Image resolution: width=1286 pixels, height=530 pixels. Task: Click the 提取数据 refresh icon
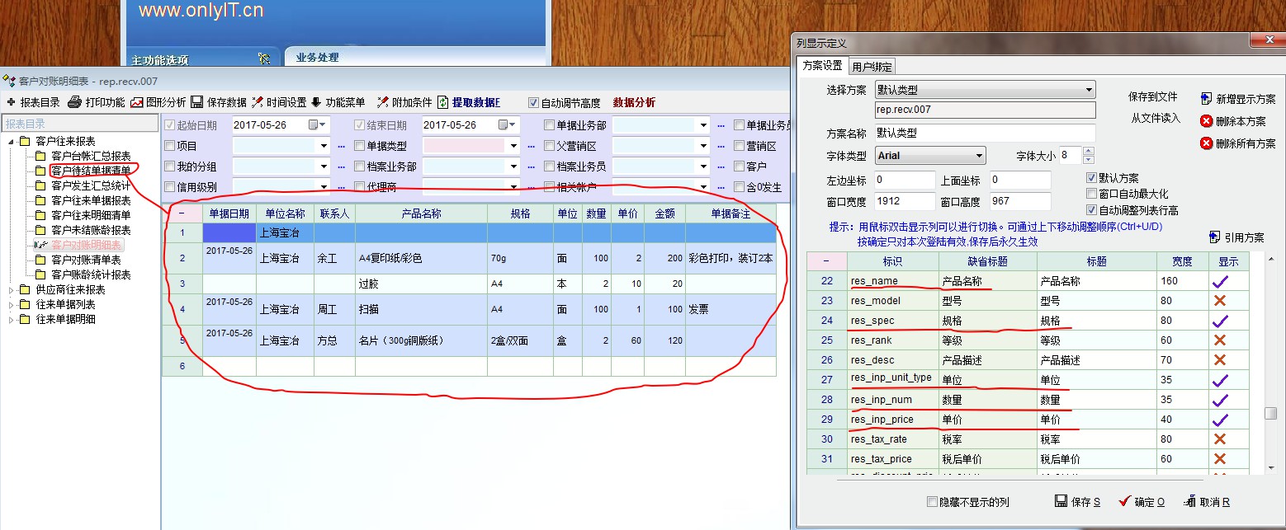point(443,102)
